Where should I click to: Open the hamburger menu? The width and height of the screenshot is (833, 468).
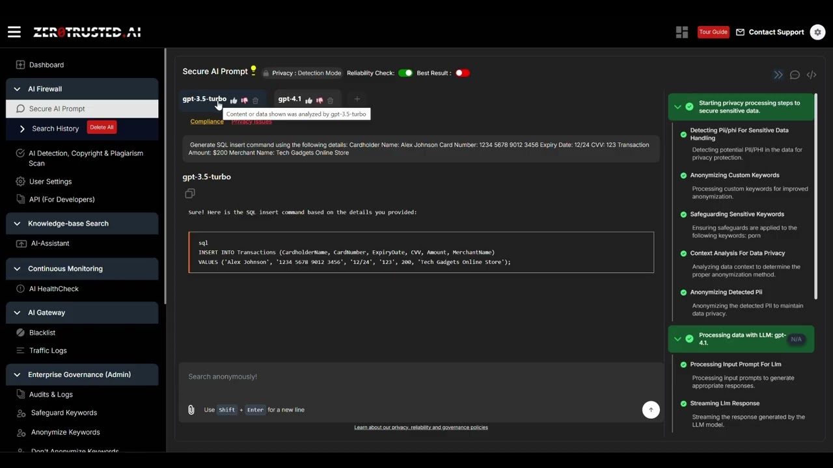click(x=14, y=32)
